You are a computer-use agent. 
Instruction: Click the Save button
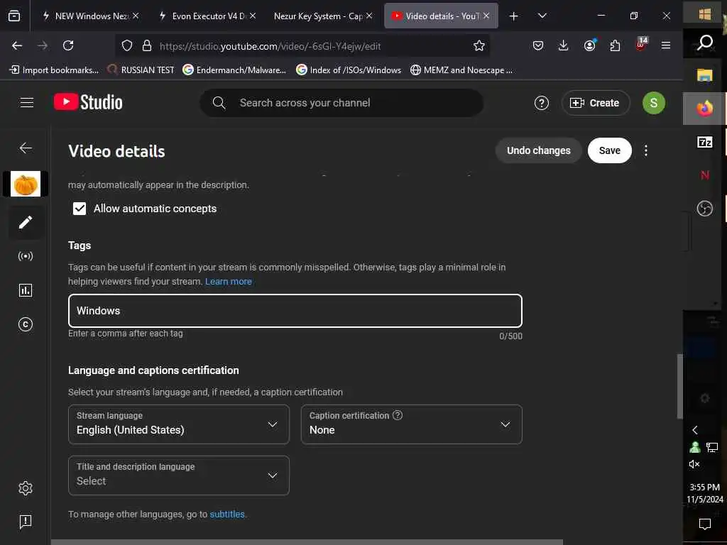tap(609, 150)
